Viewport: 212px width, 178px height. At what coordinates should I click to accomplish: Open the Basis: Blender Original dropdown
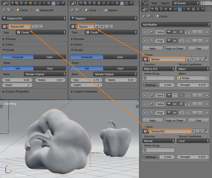pyautogui.click(x=44, y=74)
